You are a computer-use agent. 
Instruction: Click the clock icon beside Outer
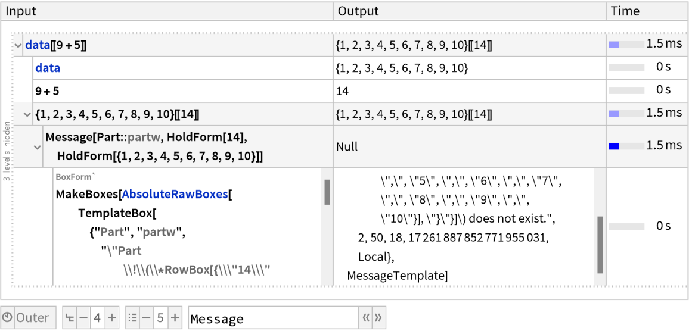pyautogui.click(x=8, y=318)
